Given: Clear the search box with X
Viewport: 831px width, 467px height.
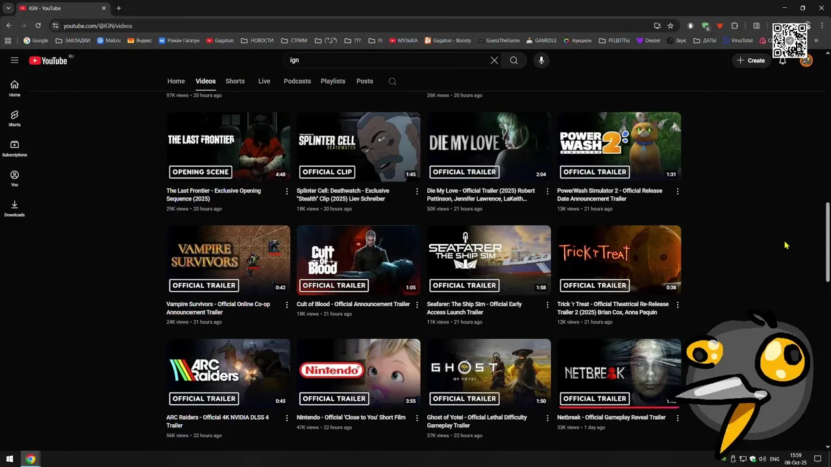Looking at the screenshot, I should tap(494, 60).
